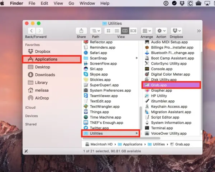The image size is (215, 172).
Task: Open the Finder menu
Action: [x=16, y=3]
